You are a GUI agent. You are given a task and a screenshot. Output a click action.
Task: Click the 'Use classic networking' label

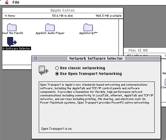coord(82,68)
